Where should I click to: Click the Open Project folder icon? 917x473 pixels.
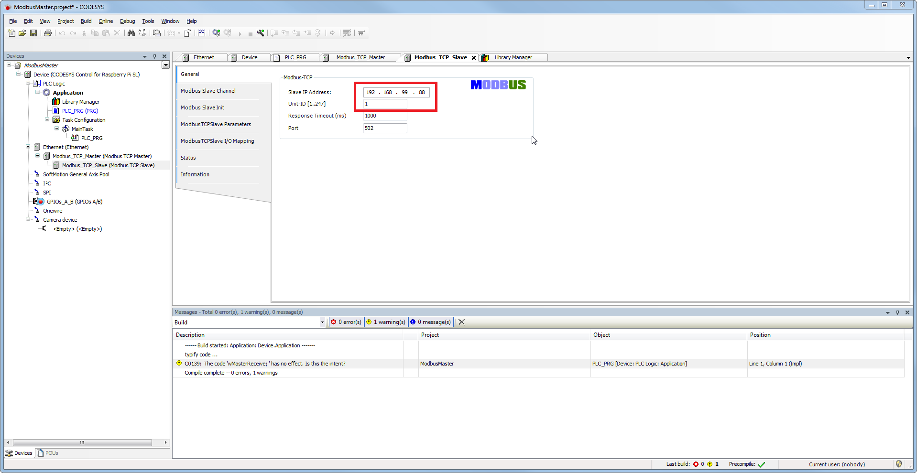pos(22,33)
